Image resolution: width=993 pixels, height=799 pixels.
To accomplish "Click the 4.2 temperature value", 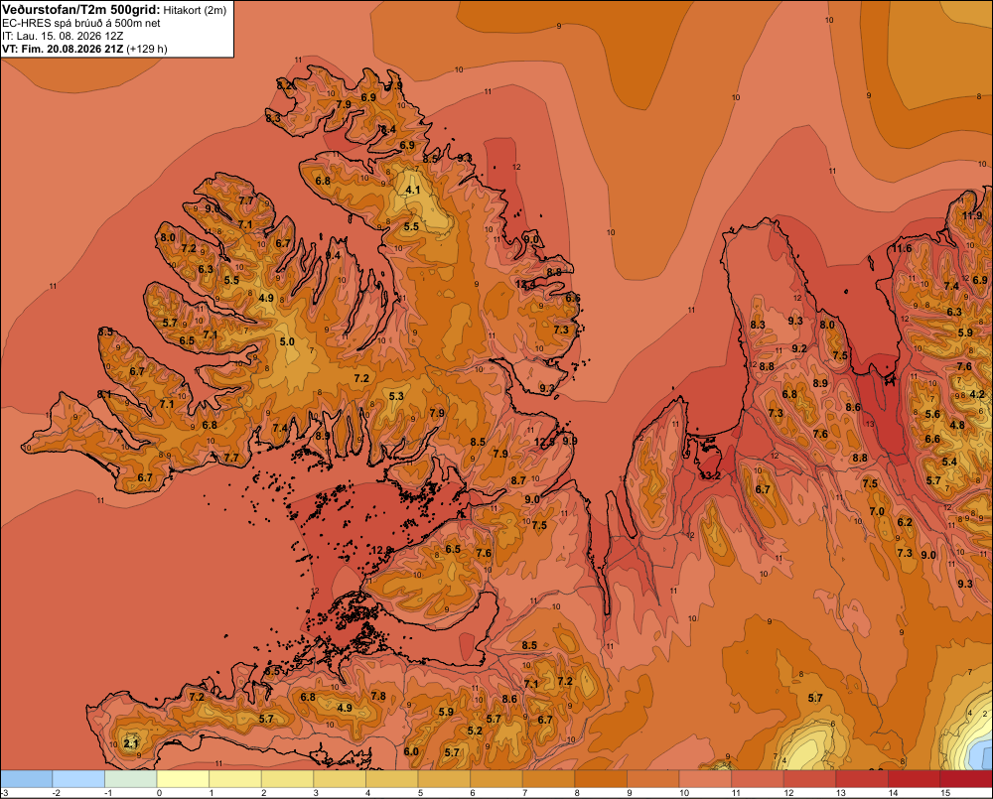I will click(977, 394).
